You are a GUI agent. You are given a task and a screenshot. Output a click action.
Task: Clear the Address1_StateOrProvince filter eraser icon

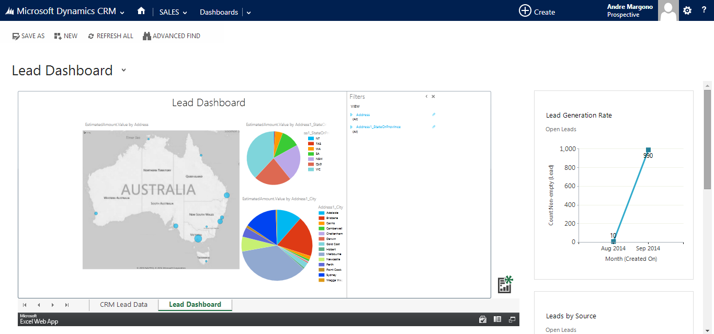tap(434, 127)
